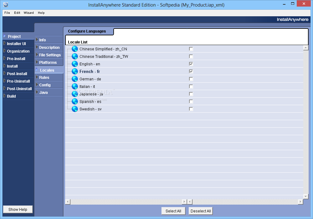
Task: Click the InstallAnywhere app icon in title bar
Action: click(6, 5)
